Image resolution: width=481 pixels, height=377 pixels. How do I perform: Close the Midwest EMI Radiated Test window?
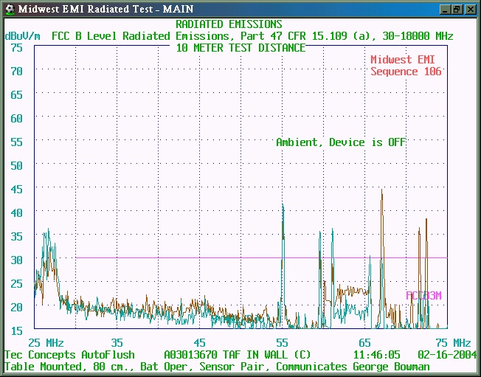(x=469, y=9)
